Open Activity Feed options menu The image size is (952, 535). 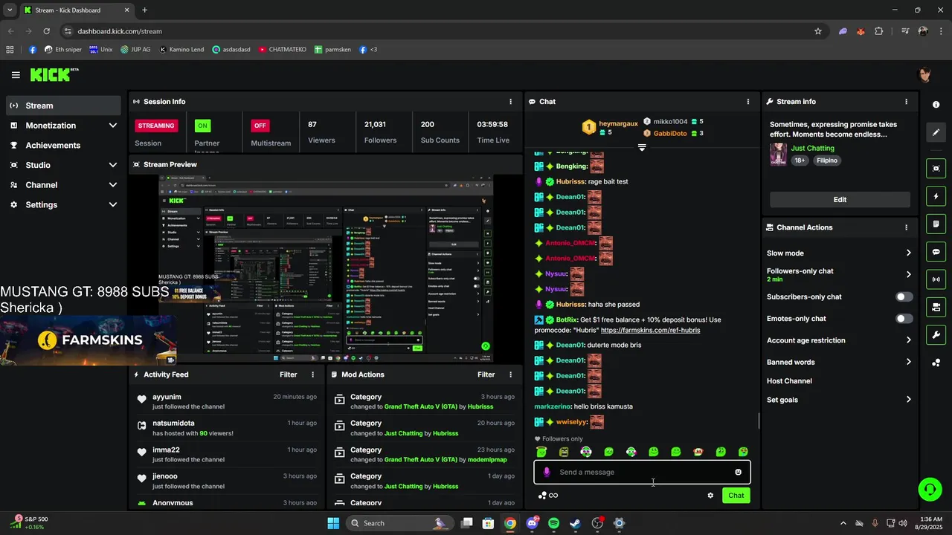[312, 374]
